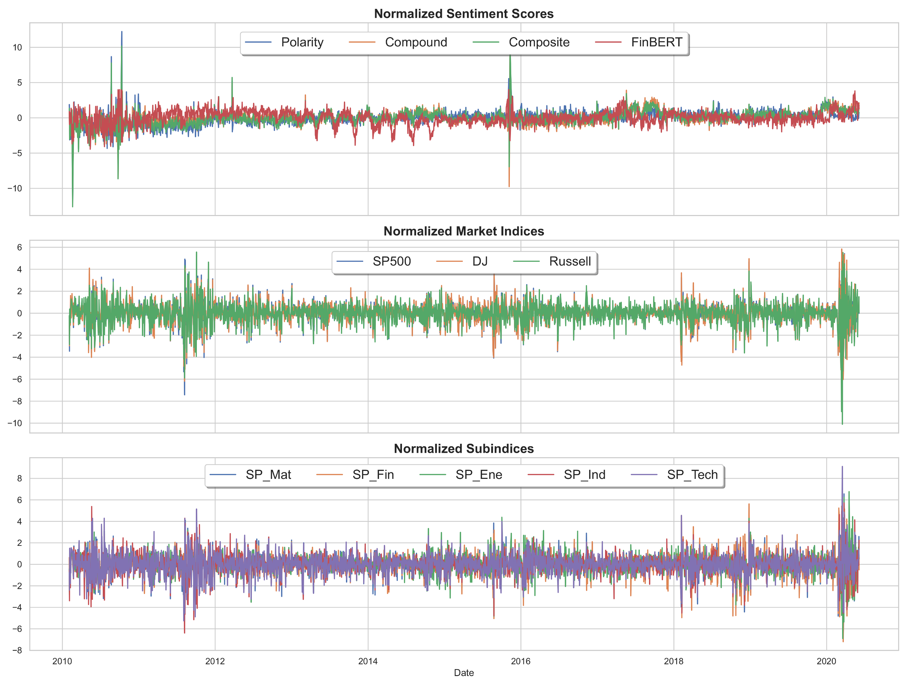The image size is (906, 686).
Task: Click the SP_Ind legend entry
Action: 584,475
